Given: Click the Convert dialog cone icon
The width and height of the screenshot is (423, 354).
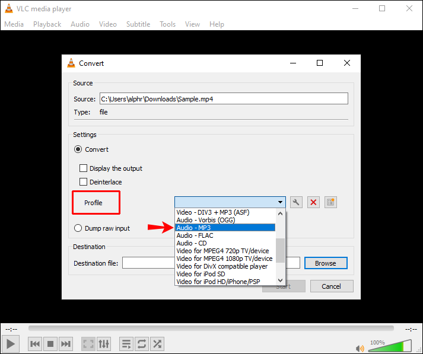Looking at the screenshot, I should (x=71, y=63).
